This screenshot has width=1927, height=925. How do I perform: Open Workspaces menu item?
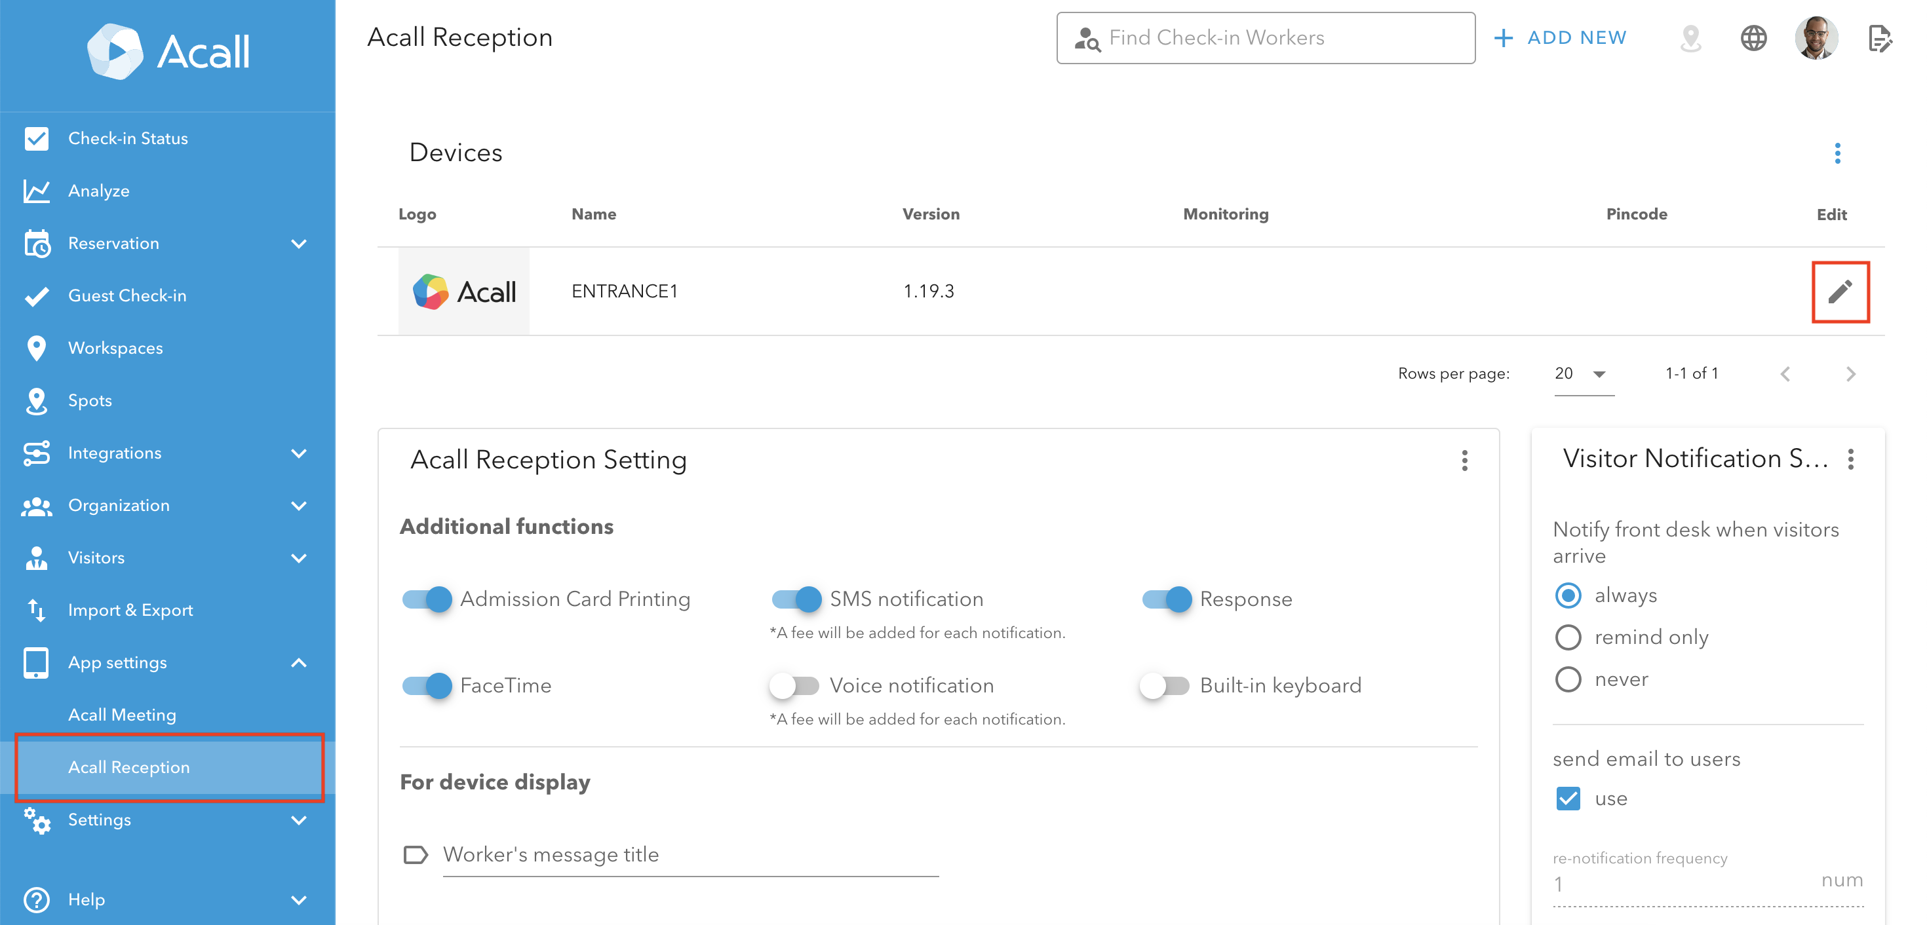click(x=168, y=349)
